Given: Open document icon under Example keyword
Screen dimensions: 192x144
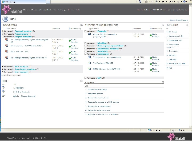Looking at the screenshot, I should click(x=90, y=34).
